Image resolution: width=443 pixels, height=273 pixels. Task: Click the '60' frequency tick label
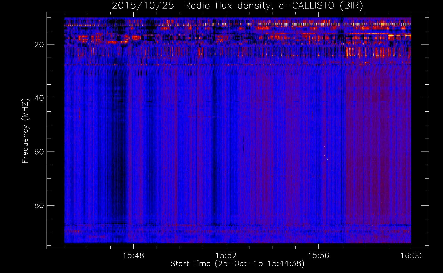[x=39, y=152]
